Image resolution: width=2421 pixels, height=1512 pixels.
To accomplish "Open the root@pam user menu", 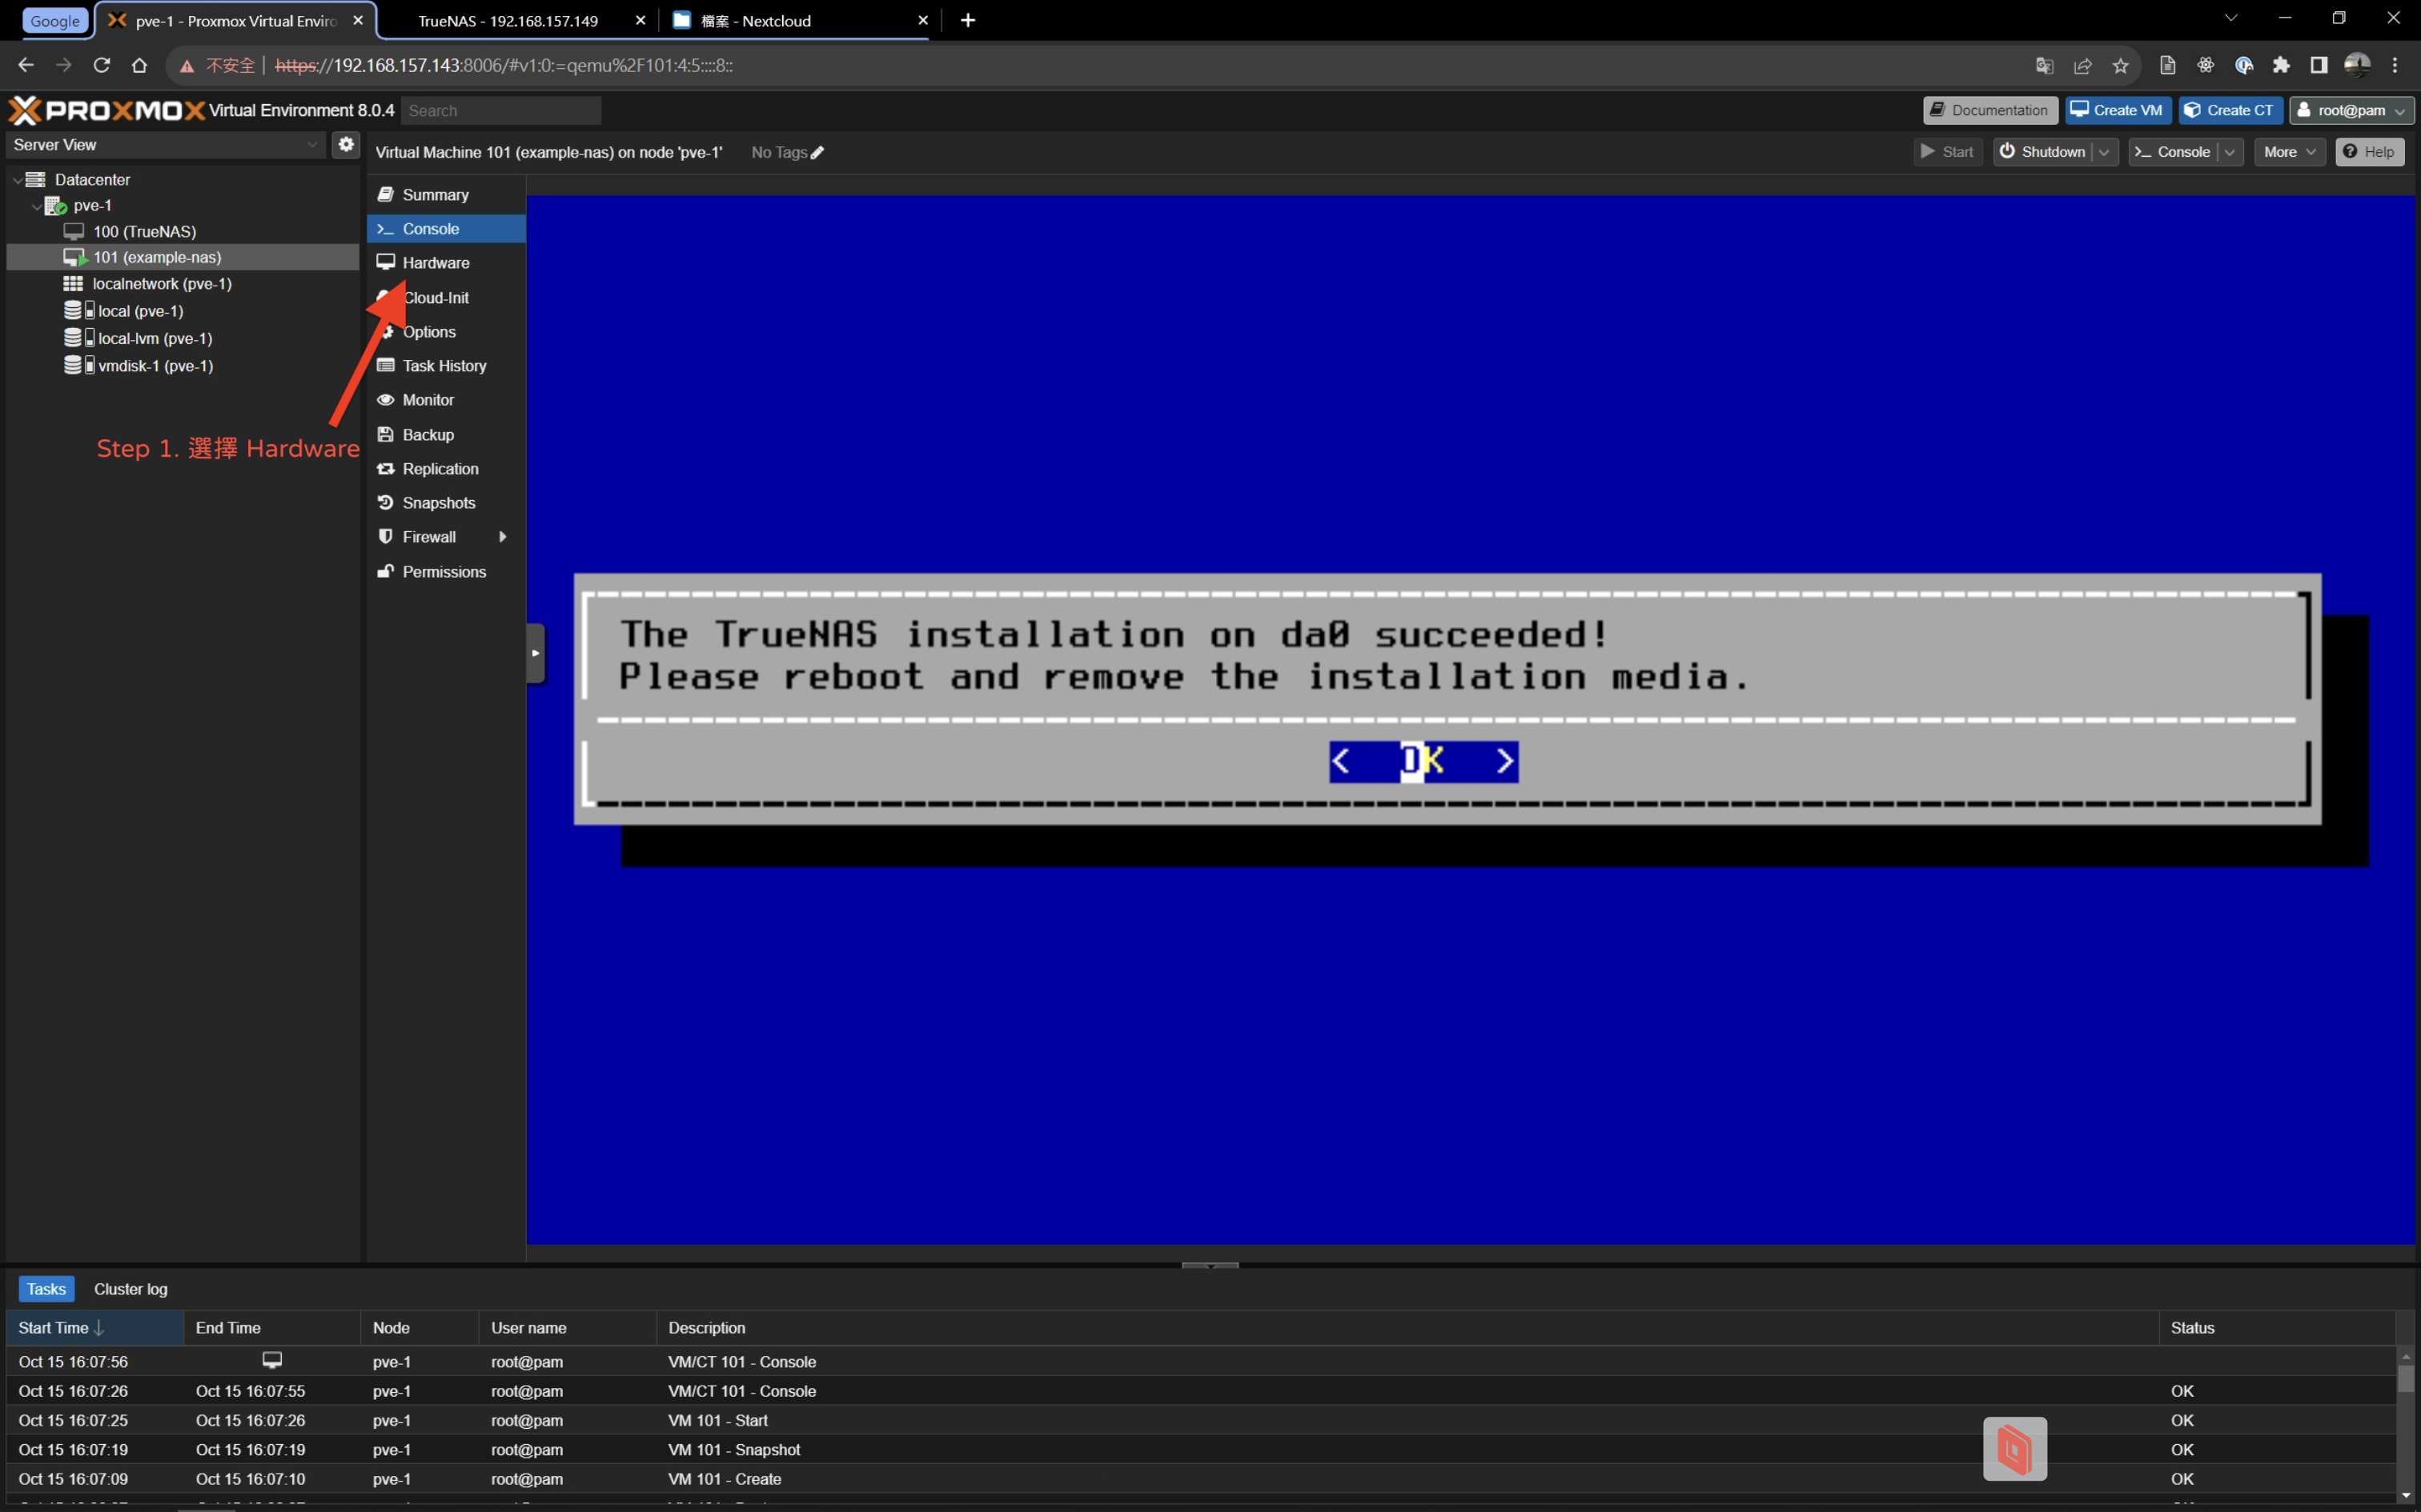I will [x=2351, y=110].
